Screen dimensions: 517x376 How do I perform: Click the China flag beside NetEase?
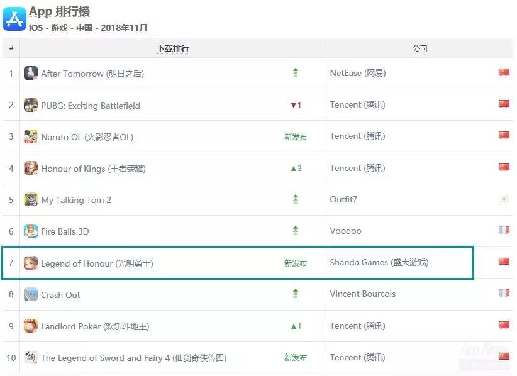(x=504, y=72)
